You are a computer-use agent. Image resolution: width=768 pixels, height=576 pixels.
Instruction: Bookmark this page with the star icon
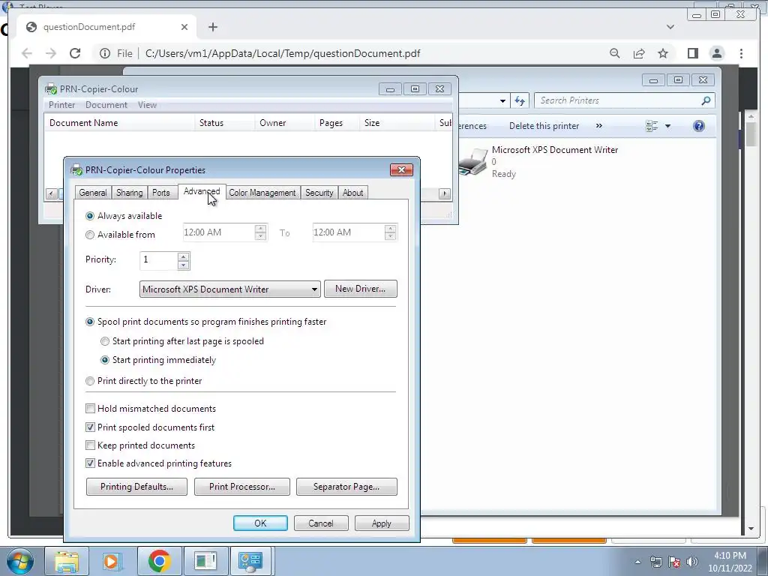[663, 53]
